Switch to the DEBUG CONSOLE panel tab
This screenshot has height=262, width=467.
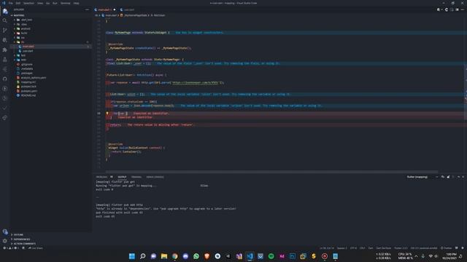(155, 177)
